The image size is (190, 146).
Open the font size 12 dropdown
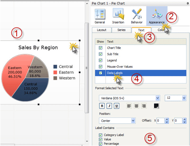(175, 98)
